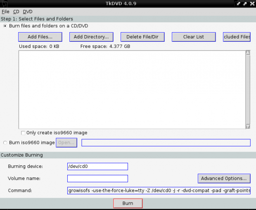Click the Step 1: Select Files and Folders heading
The width and height of the screenshot is (256, 210).
(x=37, y=19)
